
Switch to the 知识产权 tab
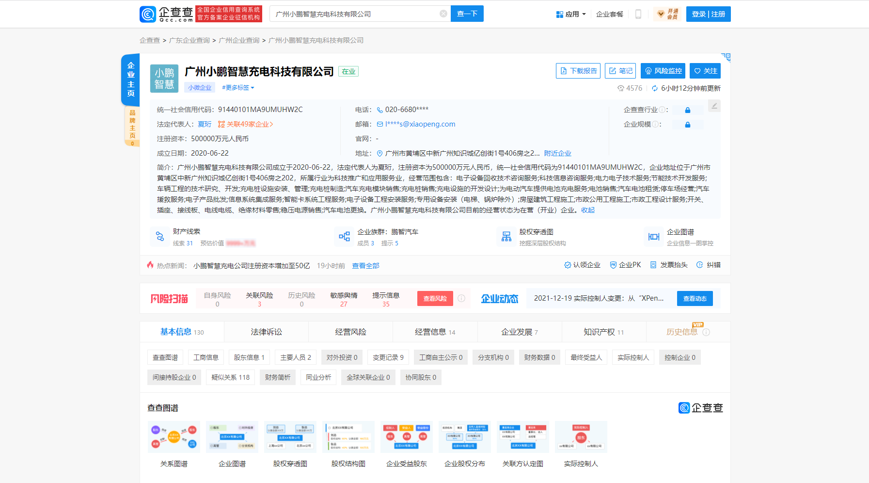coord(604,332)
